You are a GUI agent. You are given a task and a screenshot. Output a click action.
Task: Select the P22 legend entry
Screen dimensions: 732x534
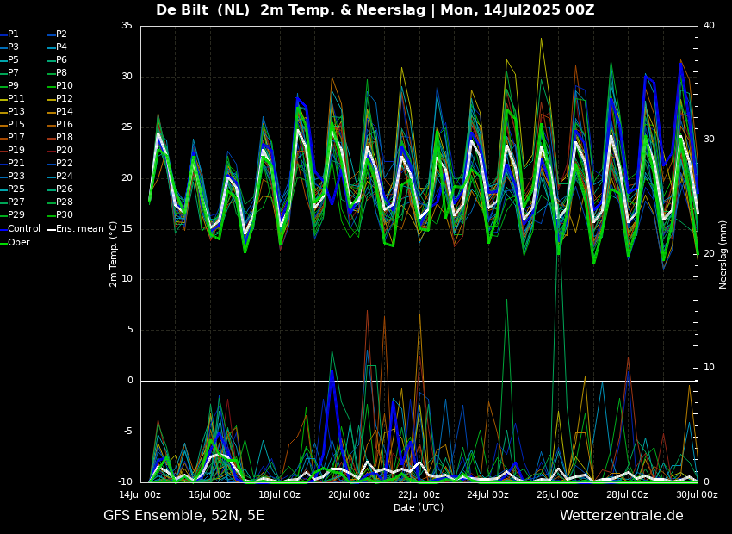(x=65, y=164)
